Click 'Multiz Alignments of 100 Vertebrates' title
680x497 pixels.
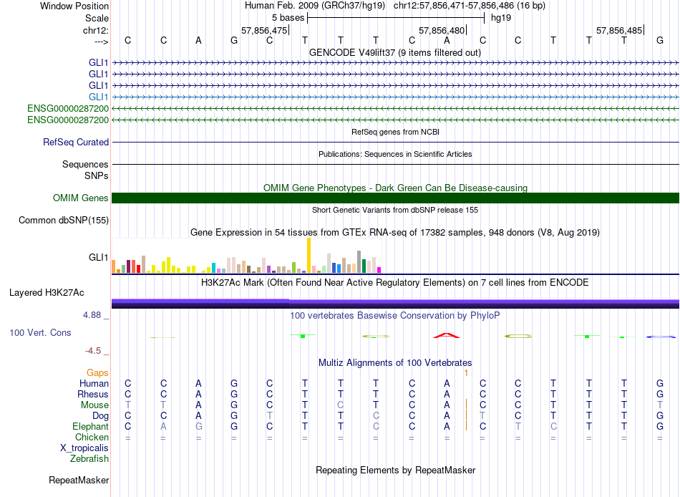pos(395,362)
